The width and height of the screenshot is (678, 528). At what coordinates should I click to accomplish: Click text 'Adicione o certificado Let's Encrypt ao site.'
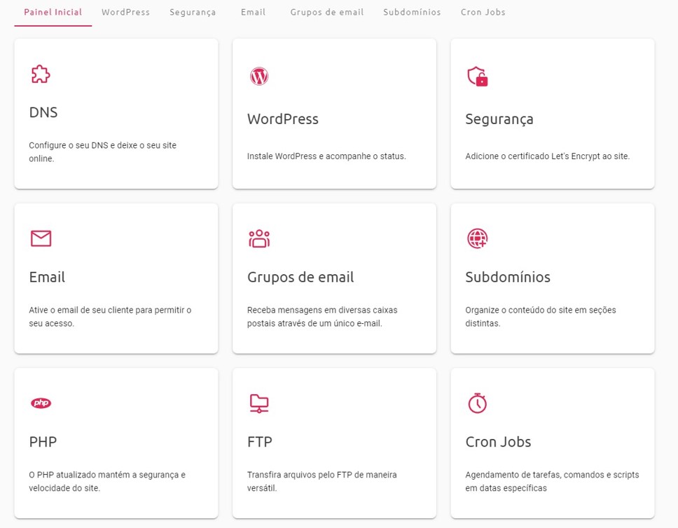point(548,156)
